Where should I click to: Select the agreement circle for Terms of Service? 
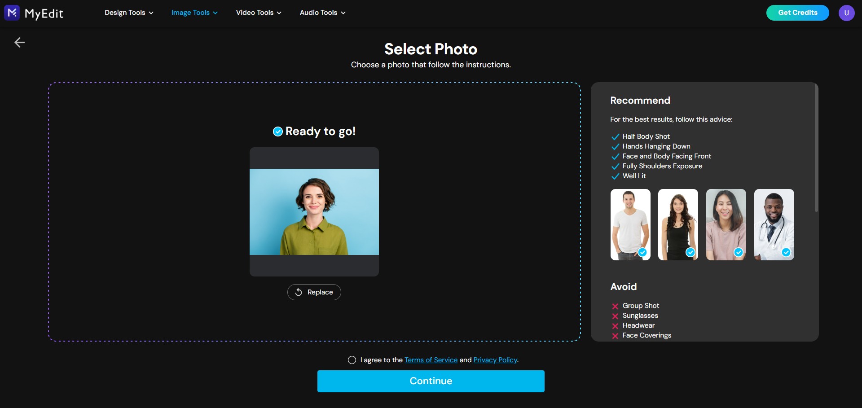352,360
